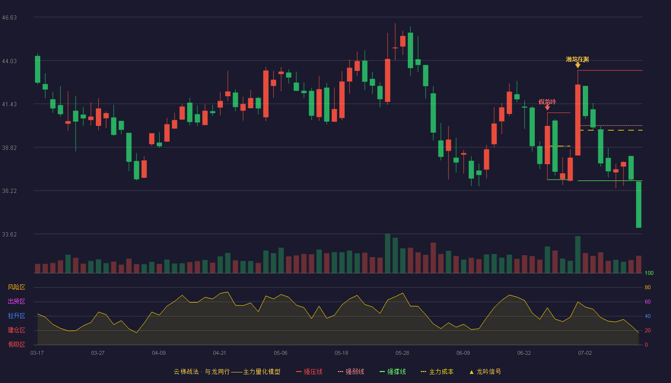Image resolution: width=671 pixels, height=383 pixels.
Task: Click the 46.63 price axis label
Action: 9,17
